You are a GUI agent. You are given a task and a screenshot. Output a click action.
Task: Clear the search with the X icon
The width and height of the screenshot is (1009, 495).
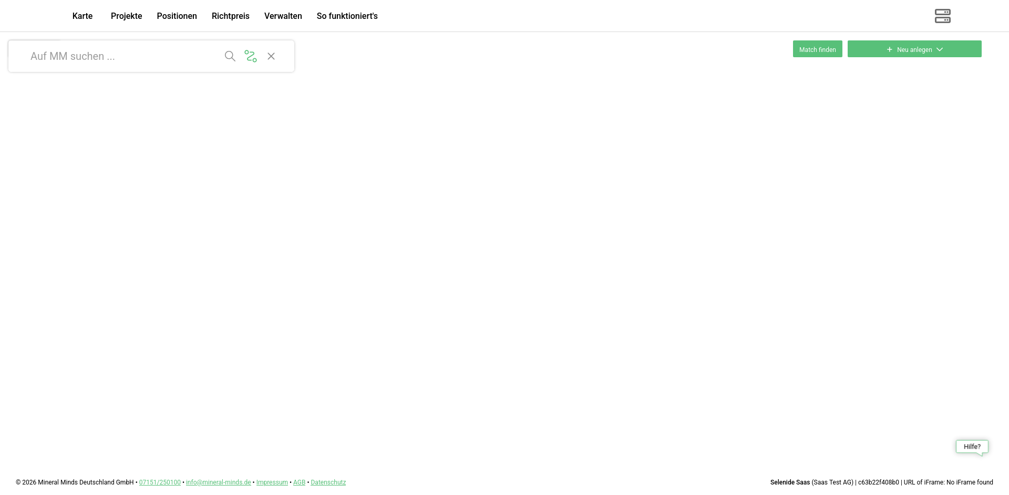click(x=271, y=56)
